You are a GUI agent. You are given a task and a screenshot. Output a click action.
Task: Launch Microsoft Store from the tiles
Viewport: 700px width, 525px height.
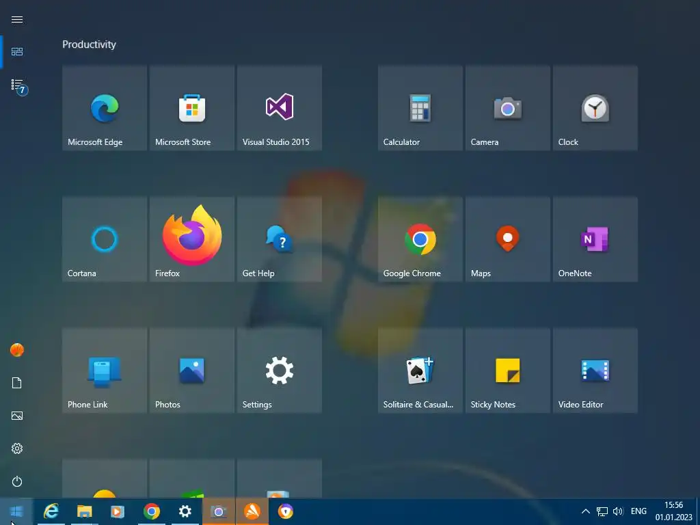[192, 108]
